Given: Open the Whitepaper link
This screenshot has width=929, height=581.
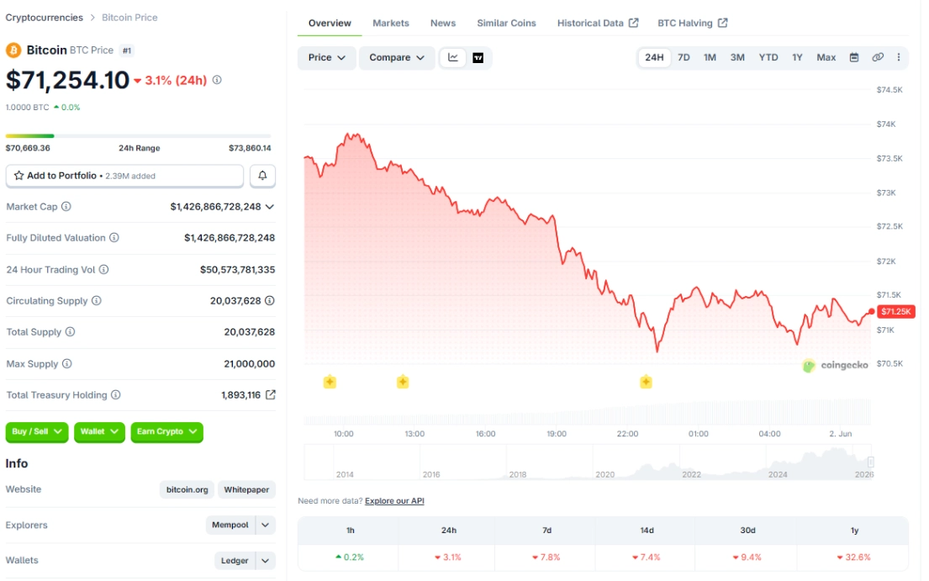Looking at the screenshot, I should pos(246,490).
